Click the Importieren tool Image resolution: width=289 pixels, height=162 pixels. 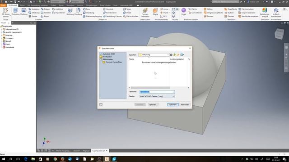(58, 13)
